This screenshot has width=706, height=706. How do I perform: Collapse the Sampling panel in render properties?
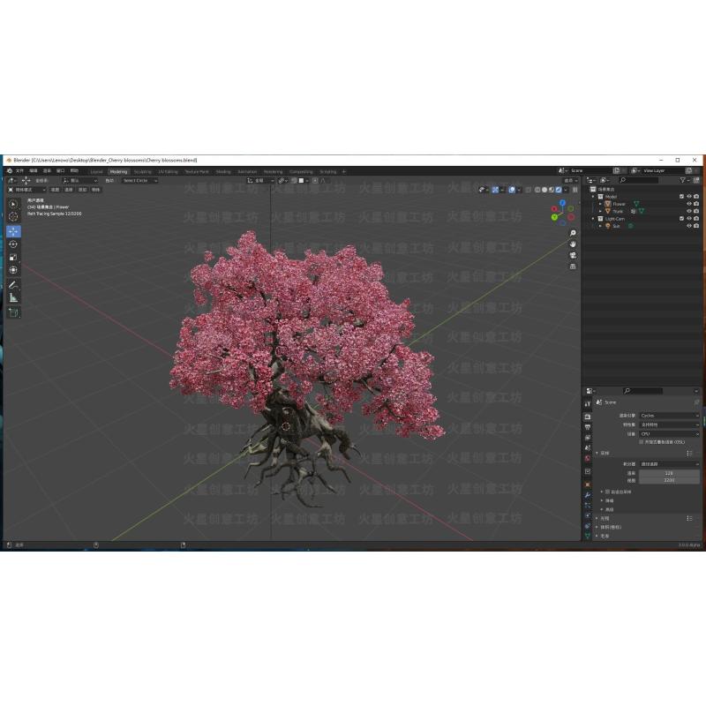tap(597, 453)
